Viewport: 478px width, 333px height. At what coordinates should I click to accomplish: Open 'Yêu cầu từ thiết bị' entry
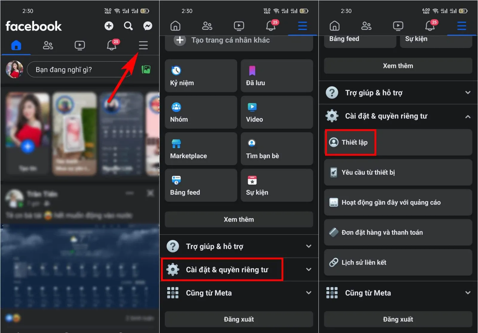click(x=398, y=172)
